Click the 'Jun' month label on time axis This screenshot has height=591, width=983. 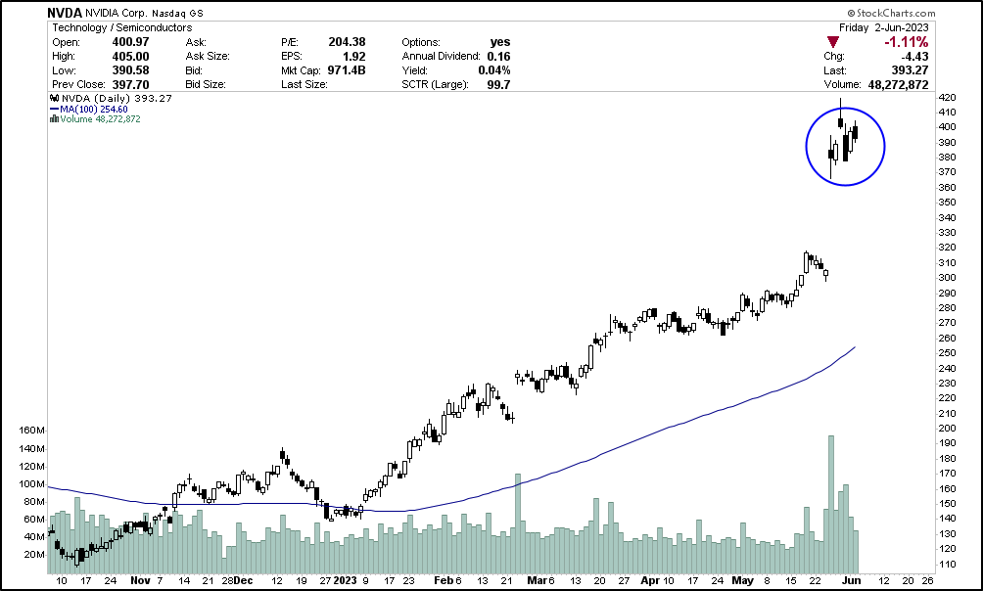click(851, 580)
